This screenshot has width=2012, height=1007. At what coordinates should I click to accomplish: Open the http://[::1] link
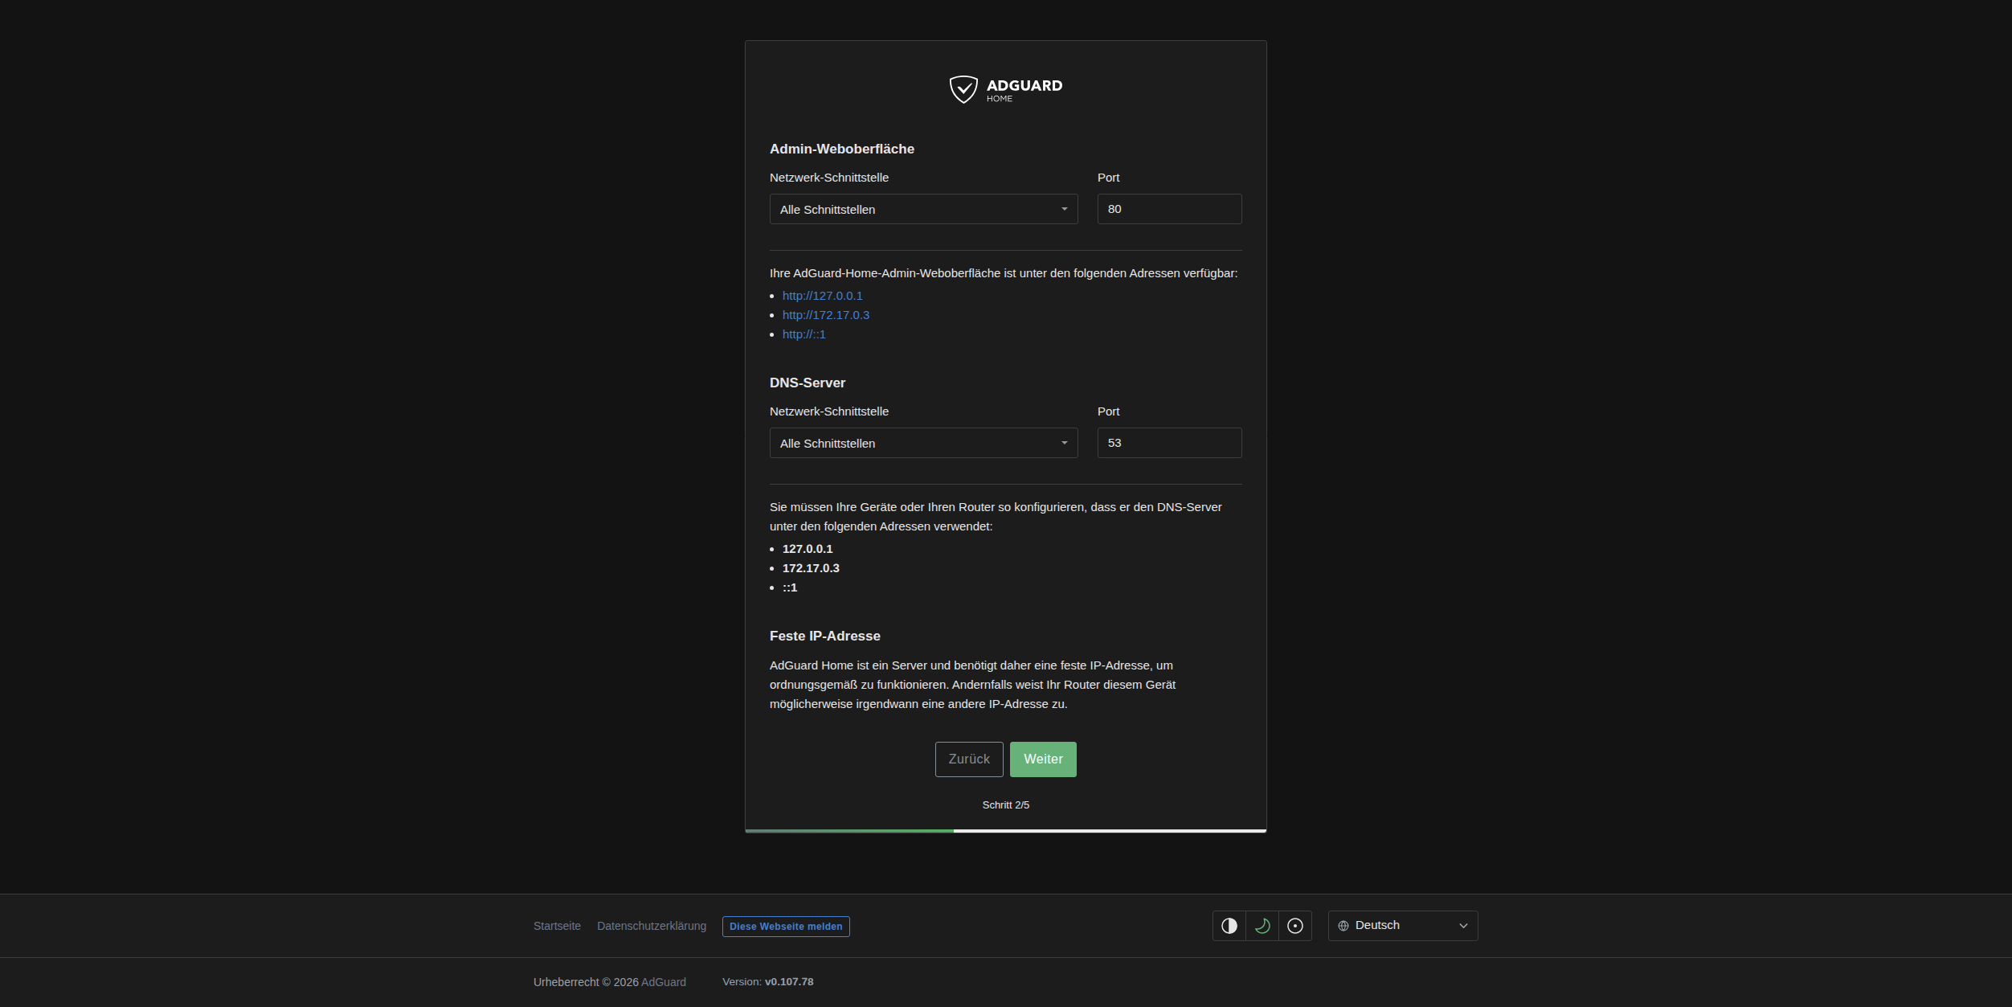804,334
